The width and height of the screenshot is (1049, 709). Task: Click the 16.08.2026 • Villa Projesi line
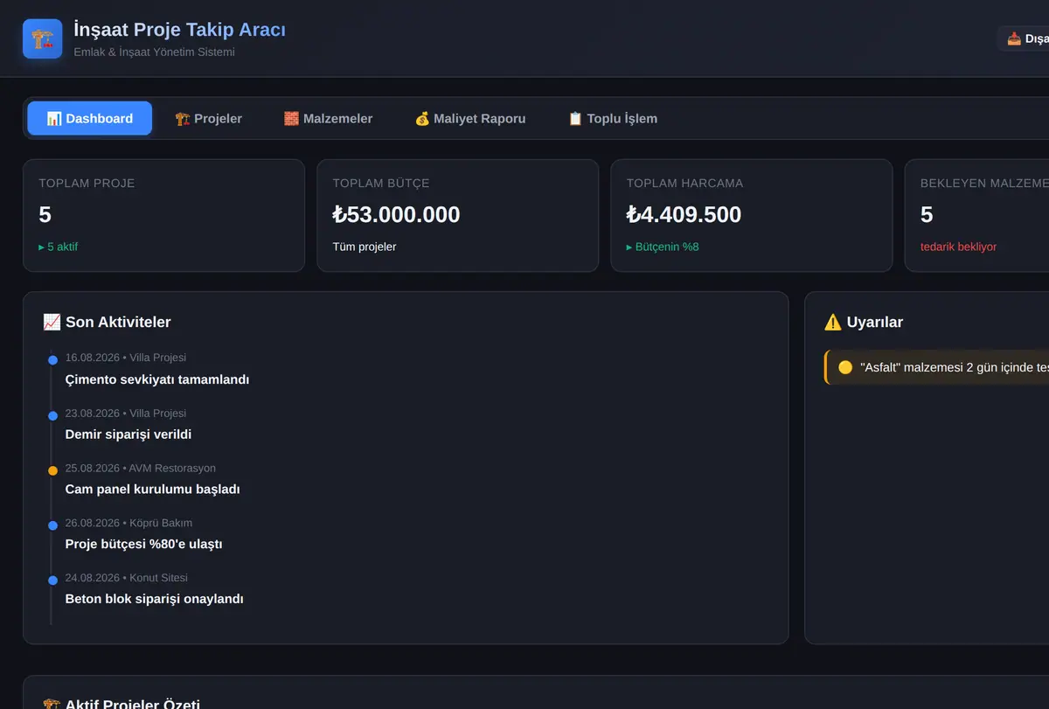[x=126, y=358]
